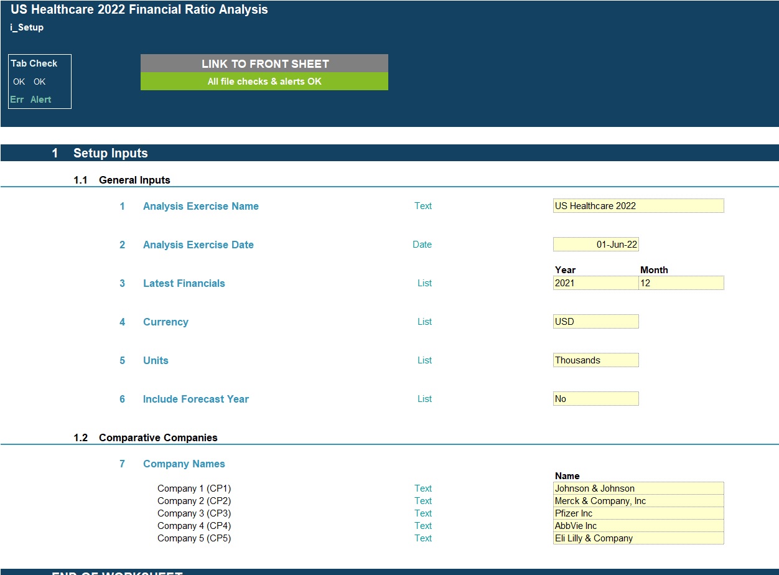The image size is (779, 575).
Task: Click the Company 2 (CP2) row label
Action: pos(194,501)
